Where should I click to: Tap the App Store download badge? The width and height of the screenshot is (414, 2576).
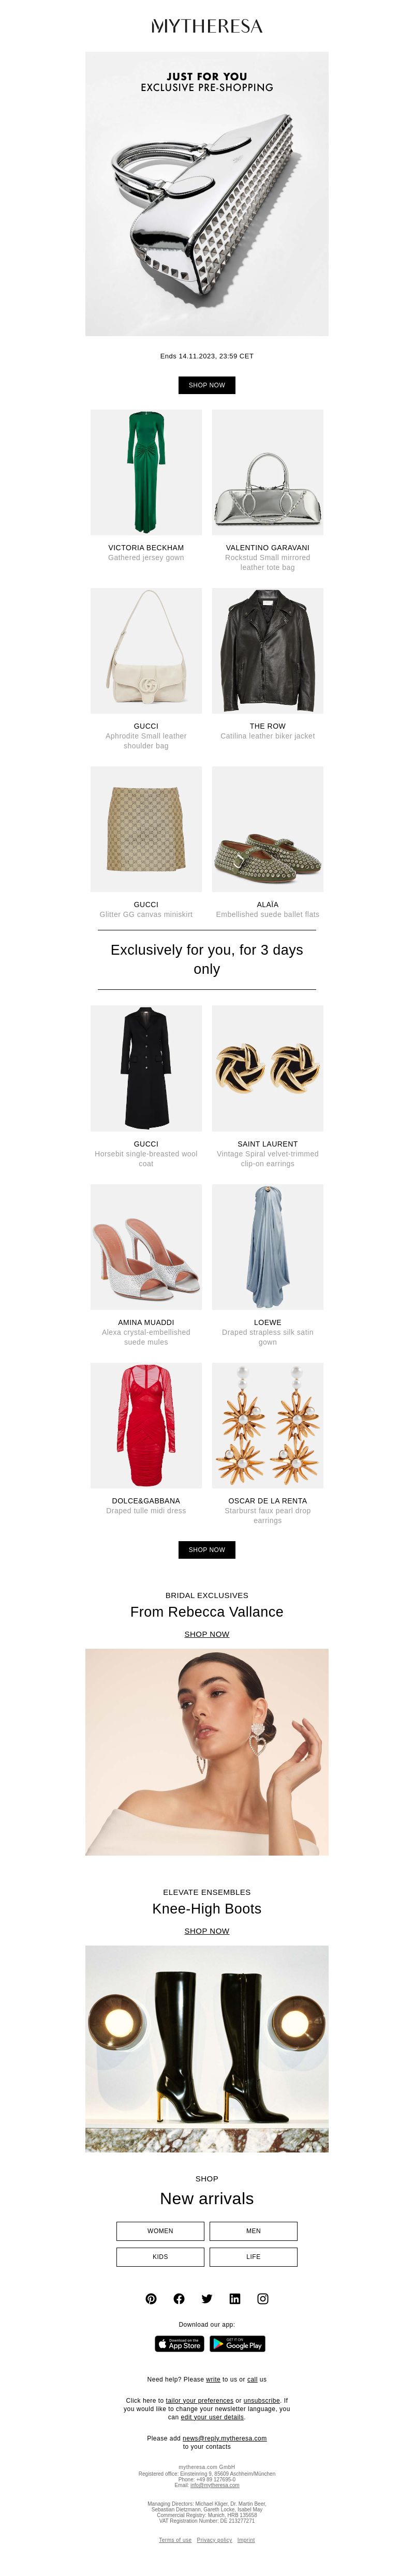[179, 2344]
